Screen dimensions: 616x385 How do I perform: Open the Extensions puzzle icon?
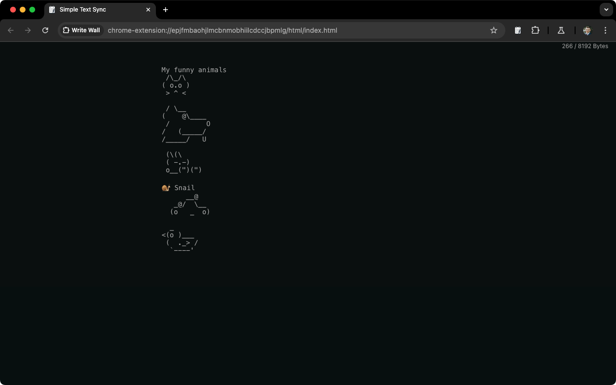tap(535, 30)
